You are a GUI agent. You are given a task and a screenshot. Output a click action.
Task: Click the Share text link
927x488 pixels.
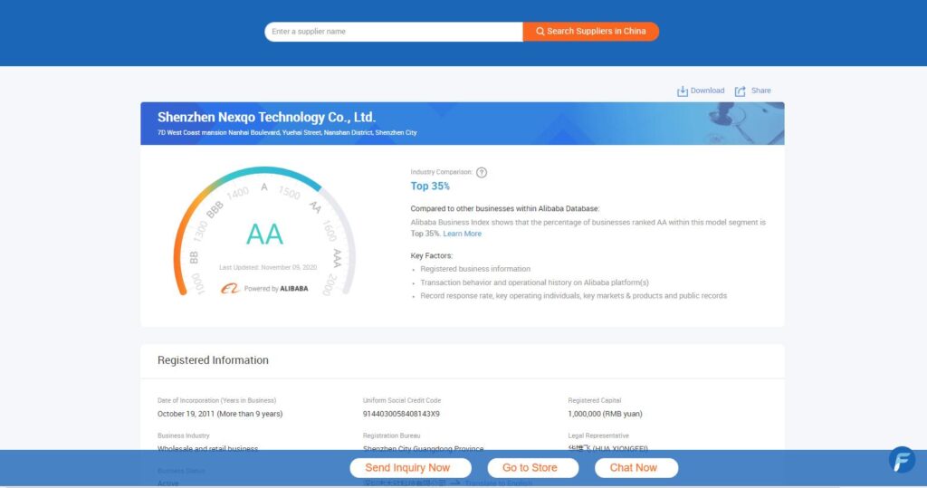760,91
